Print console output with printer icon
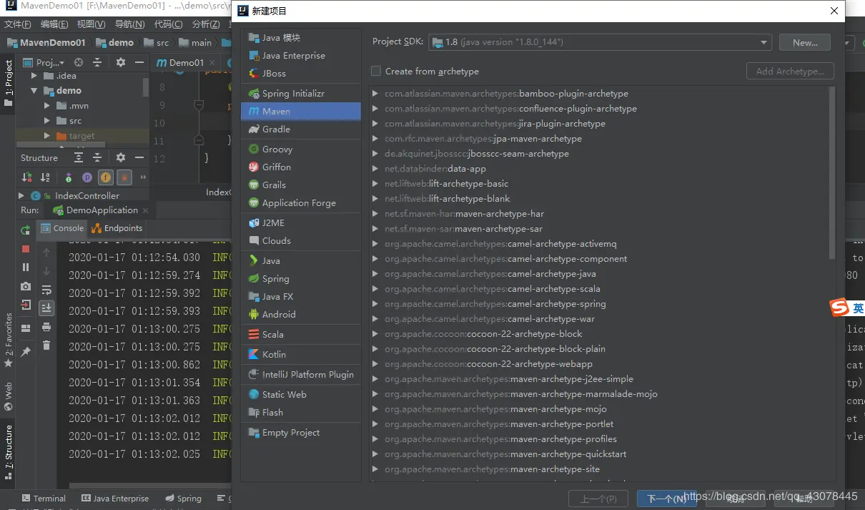The width and height of the screenshot is (865, 510). pos(46,327)
